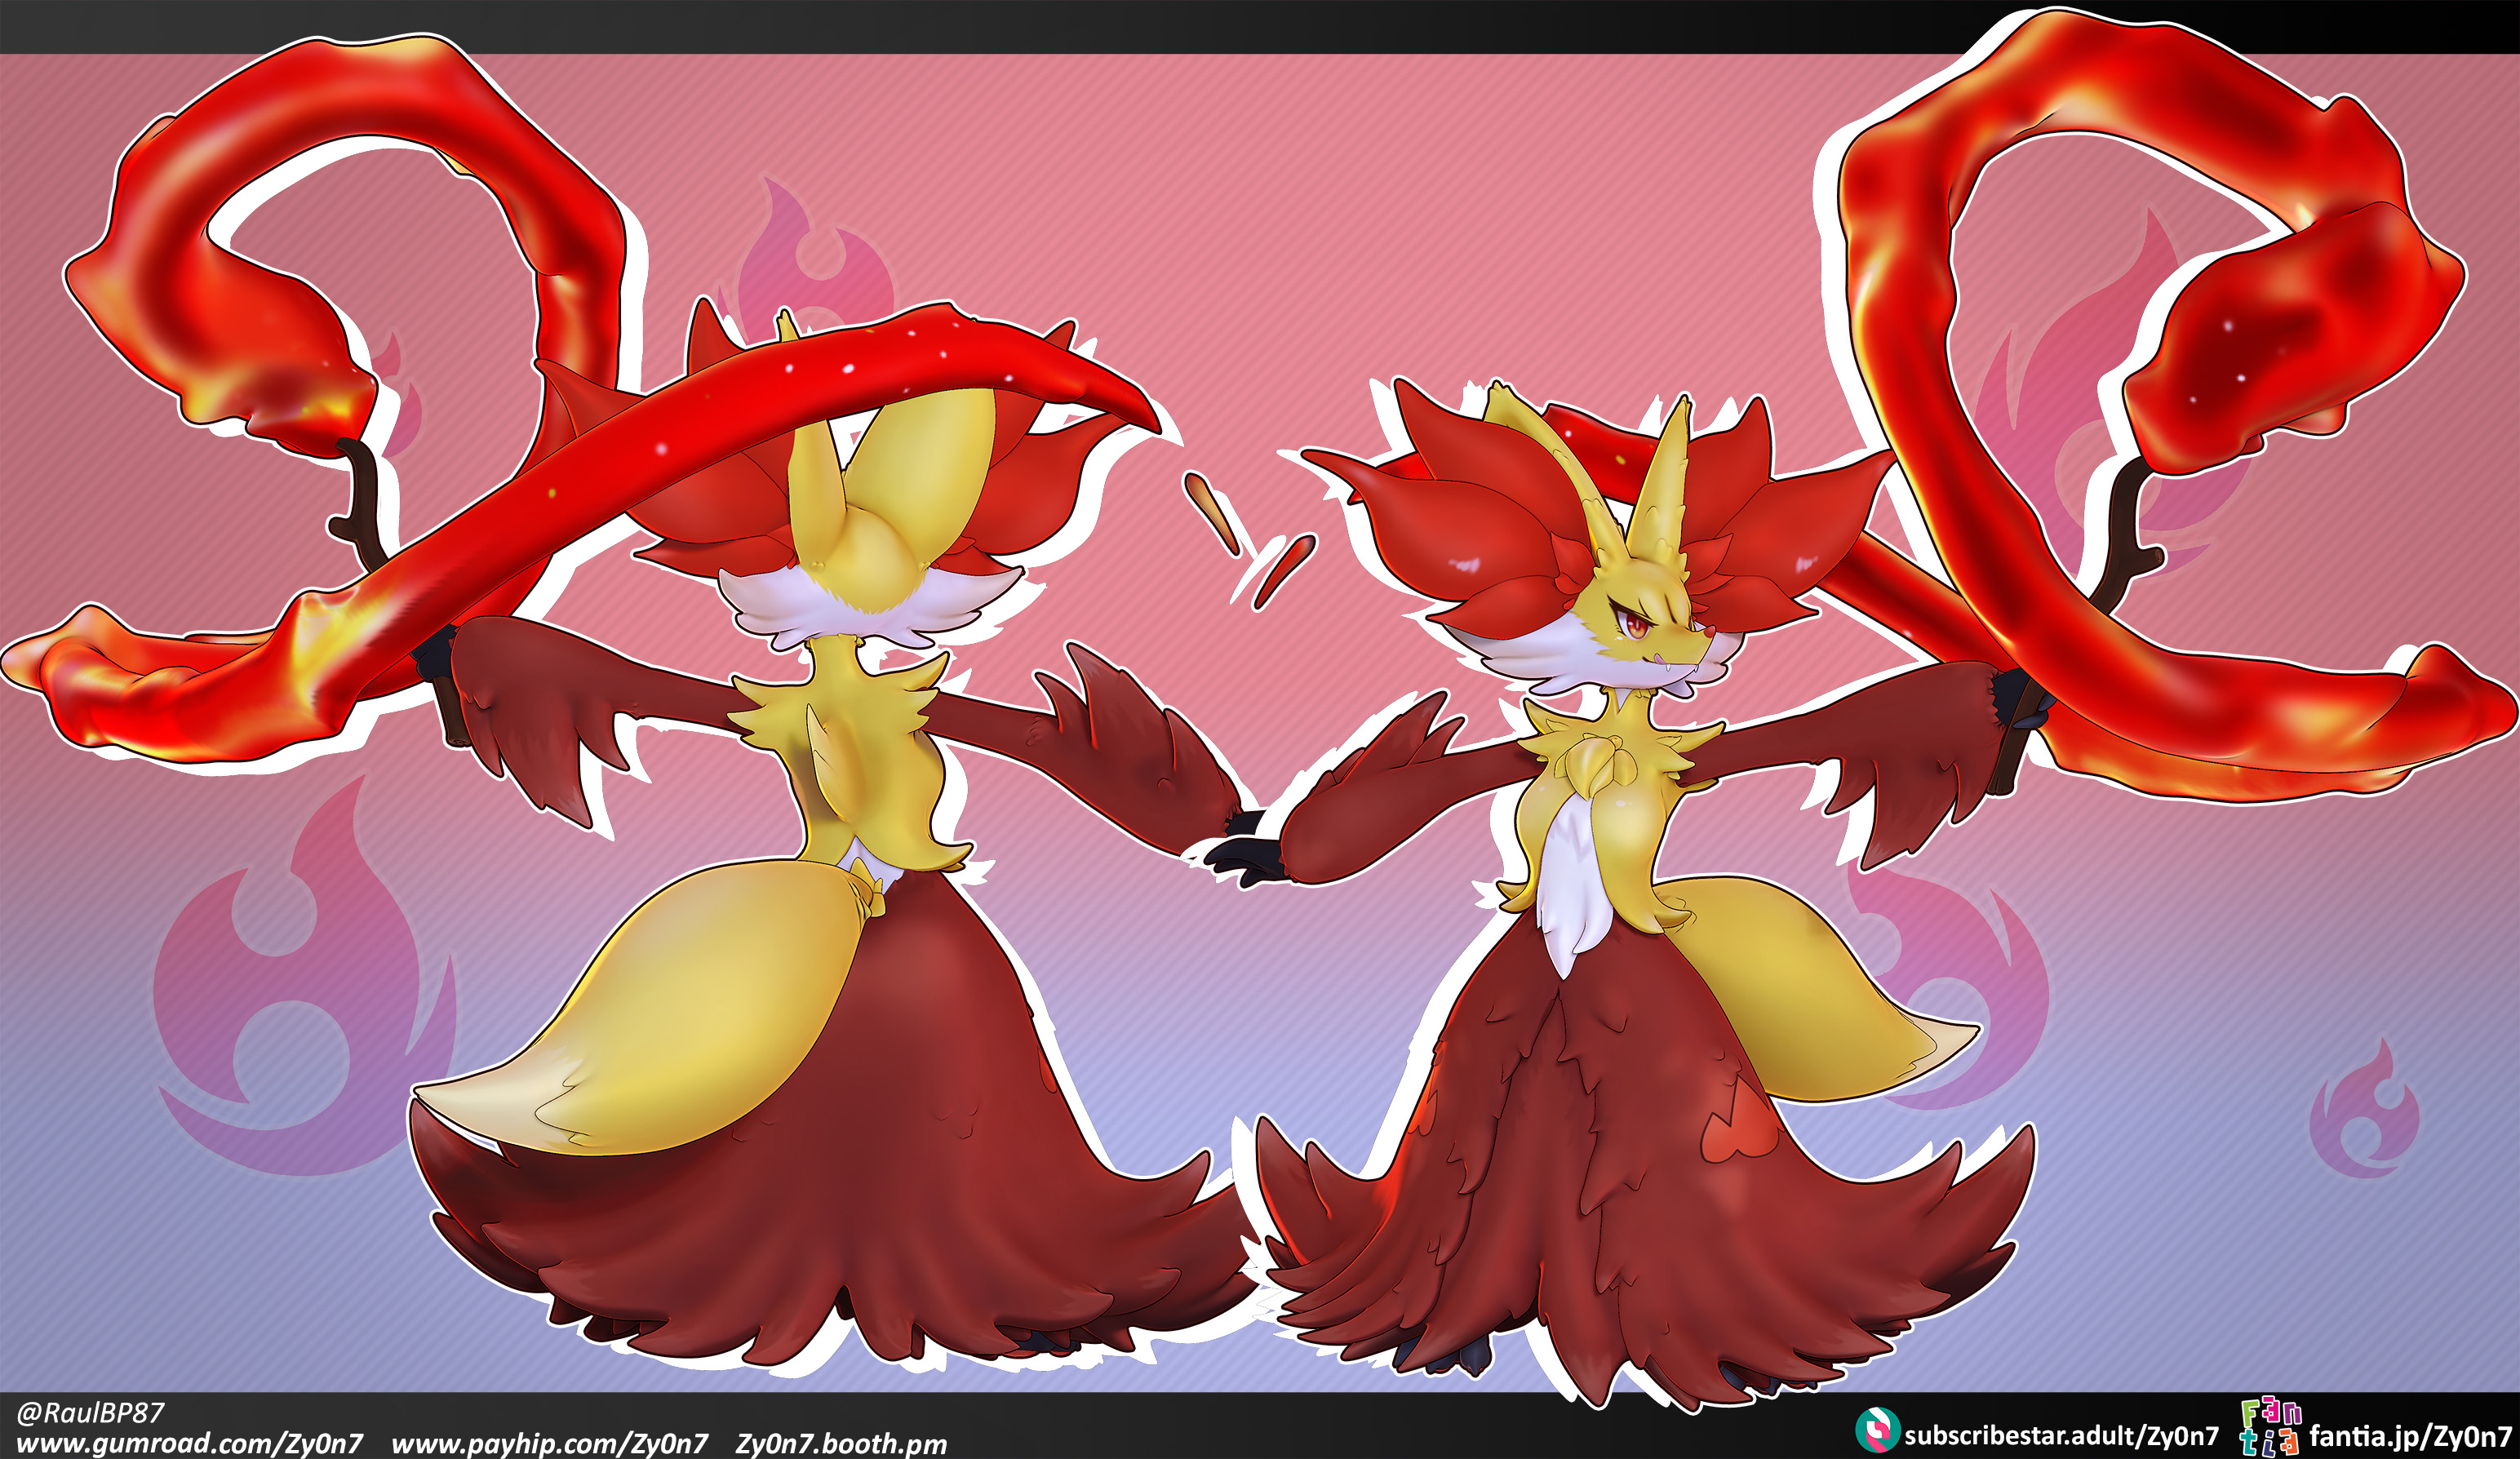This screenshot has width=2520, height=1459.
Task: Open the Zy0n7.booth.pm link
Action: click(x=841, y=1444)
